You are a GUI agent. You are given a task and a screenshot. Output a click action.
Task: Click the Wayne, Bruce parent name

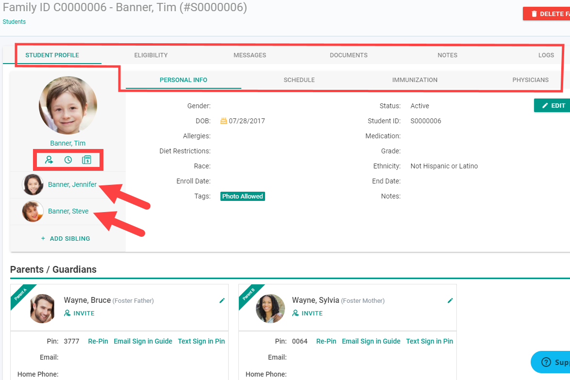[x=87, y=300]
